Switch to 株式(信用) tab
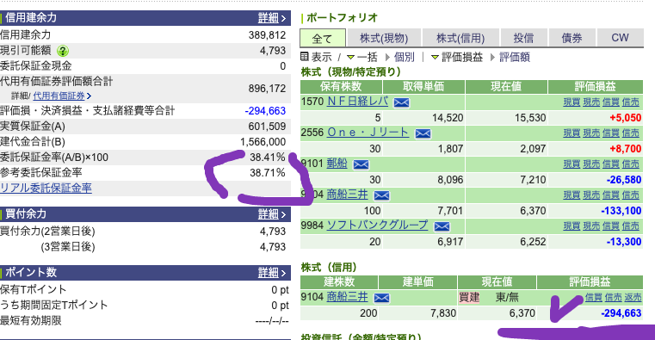 pos(460,39)
